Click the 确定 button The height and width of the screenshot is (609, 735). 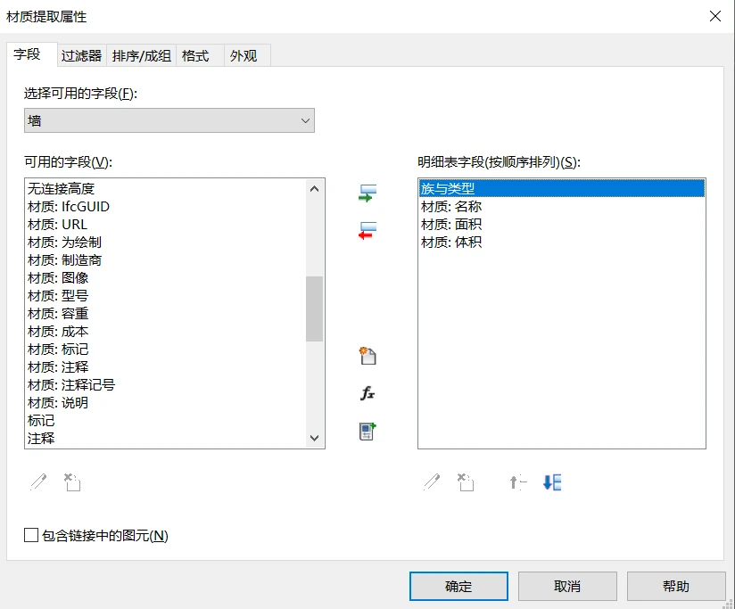pos(458,586)
